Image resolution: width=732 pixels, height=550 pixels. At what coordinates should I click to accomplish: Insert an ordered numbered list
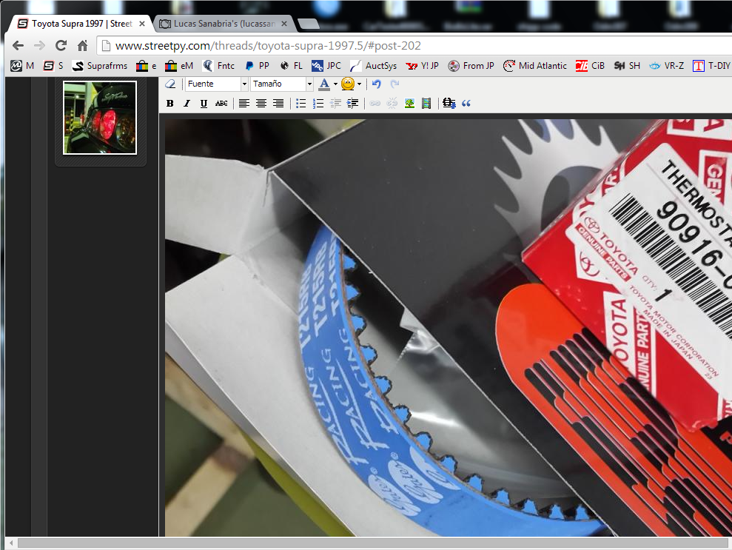[318, 104]
